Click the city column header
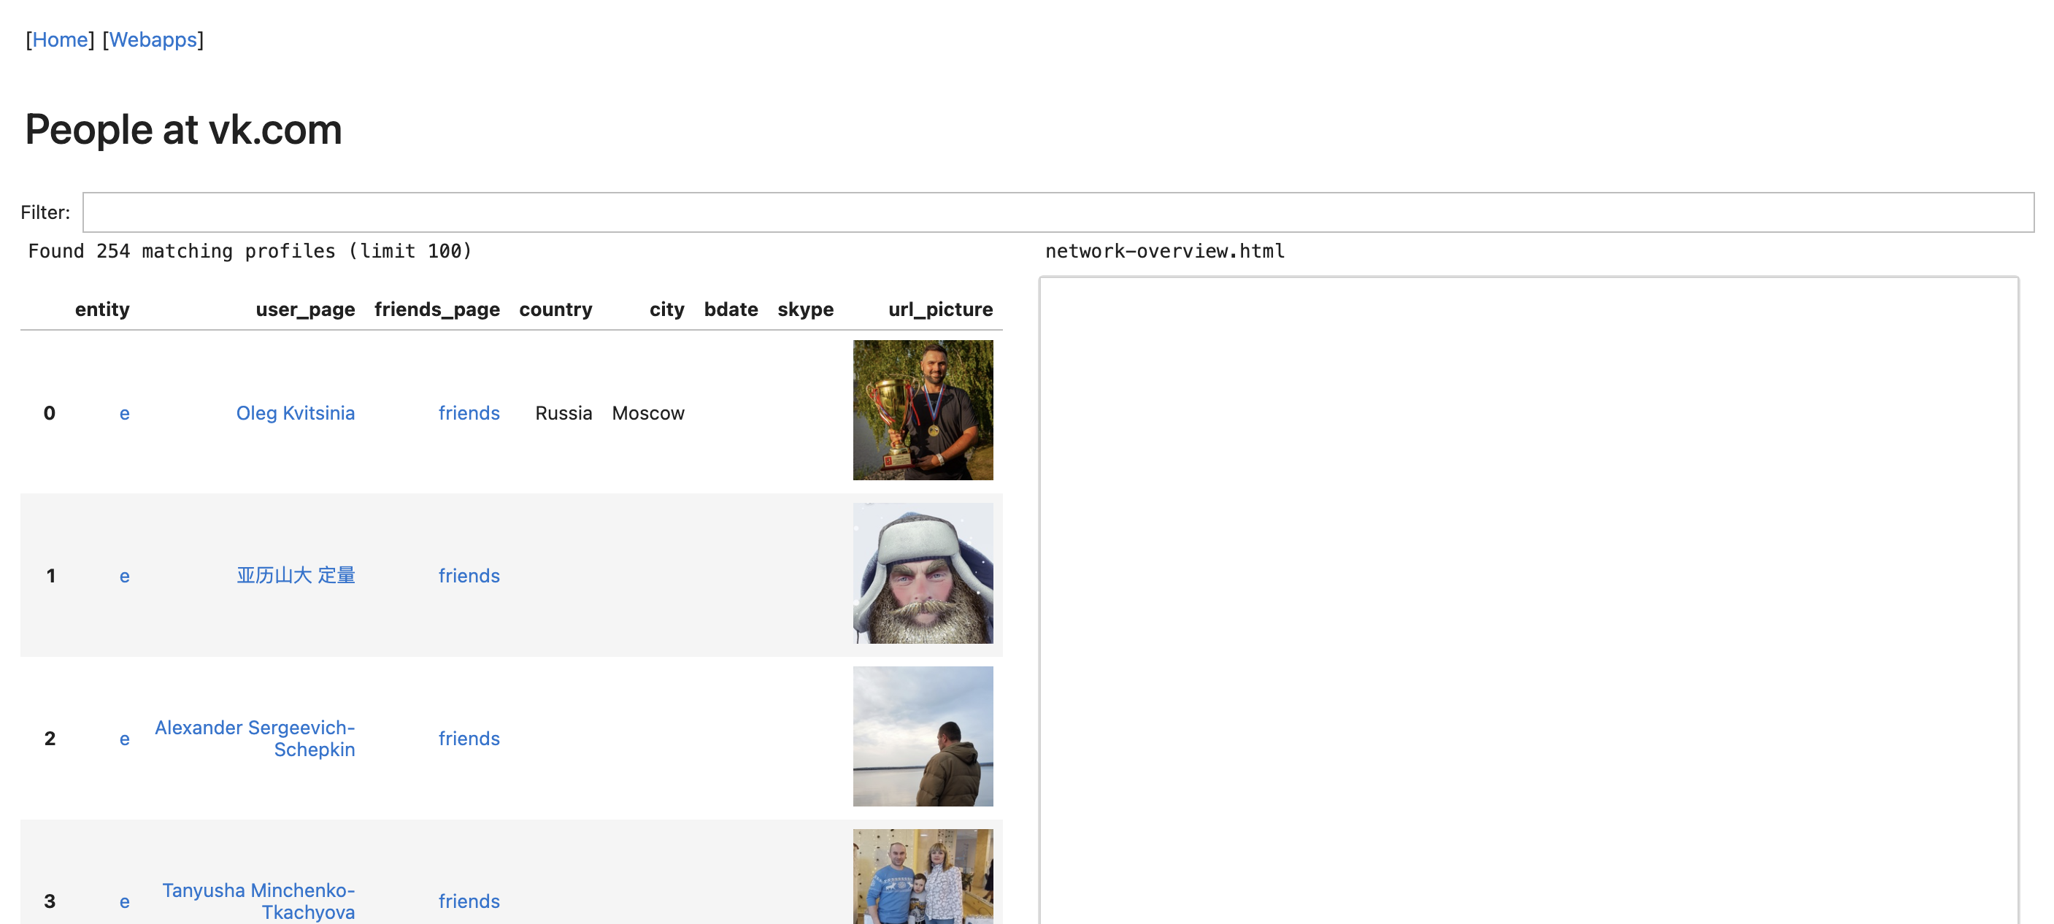Viewport: 2054px width, 924px height. 666,309
